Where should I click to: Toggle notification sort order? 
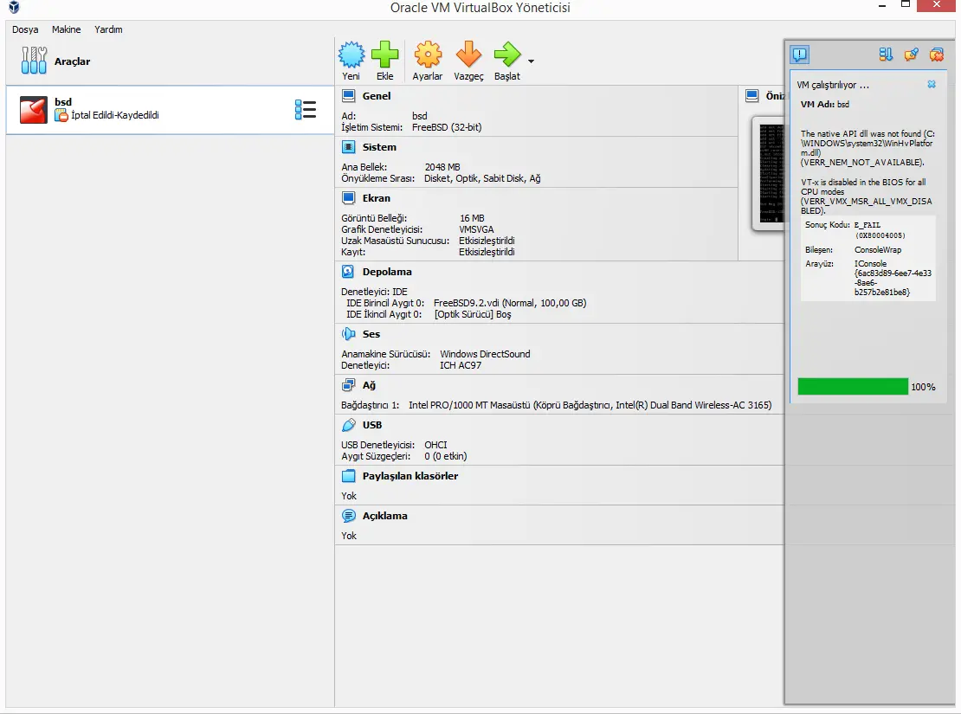pyautogui.click(x=887, y=55)
